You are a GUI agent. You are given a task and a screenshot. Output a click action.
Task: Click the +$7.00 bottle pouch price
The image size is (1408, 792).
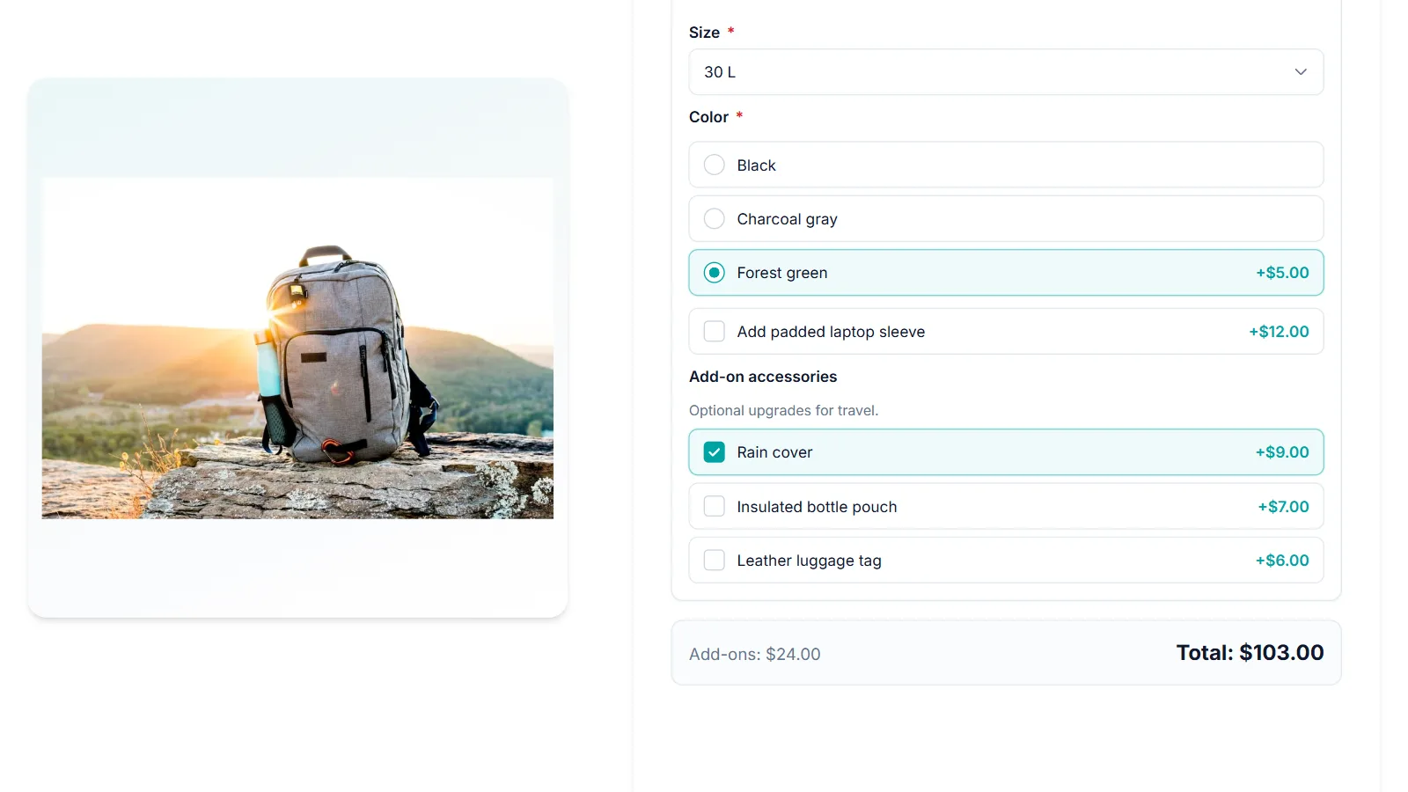click(x=1283, y=507)
